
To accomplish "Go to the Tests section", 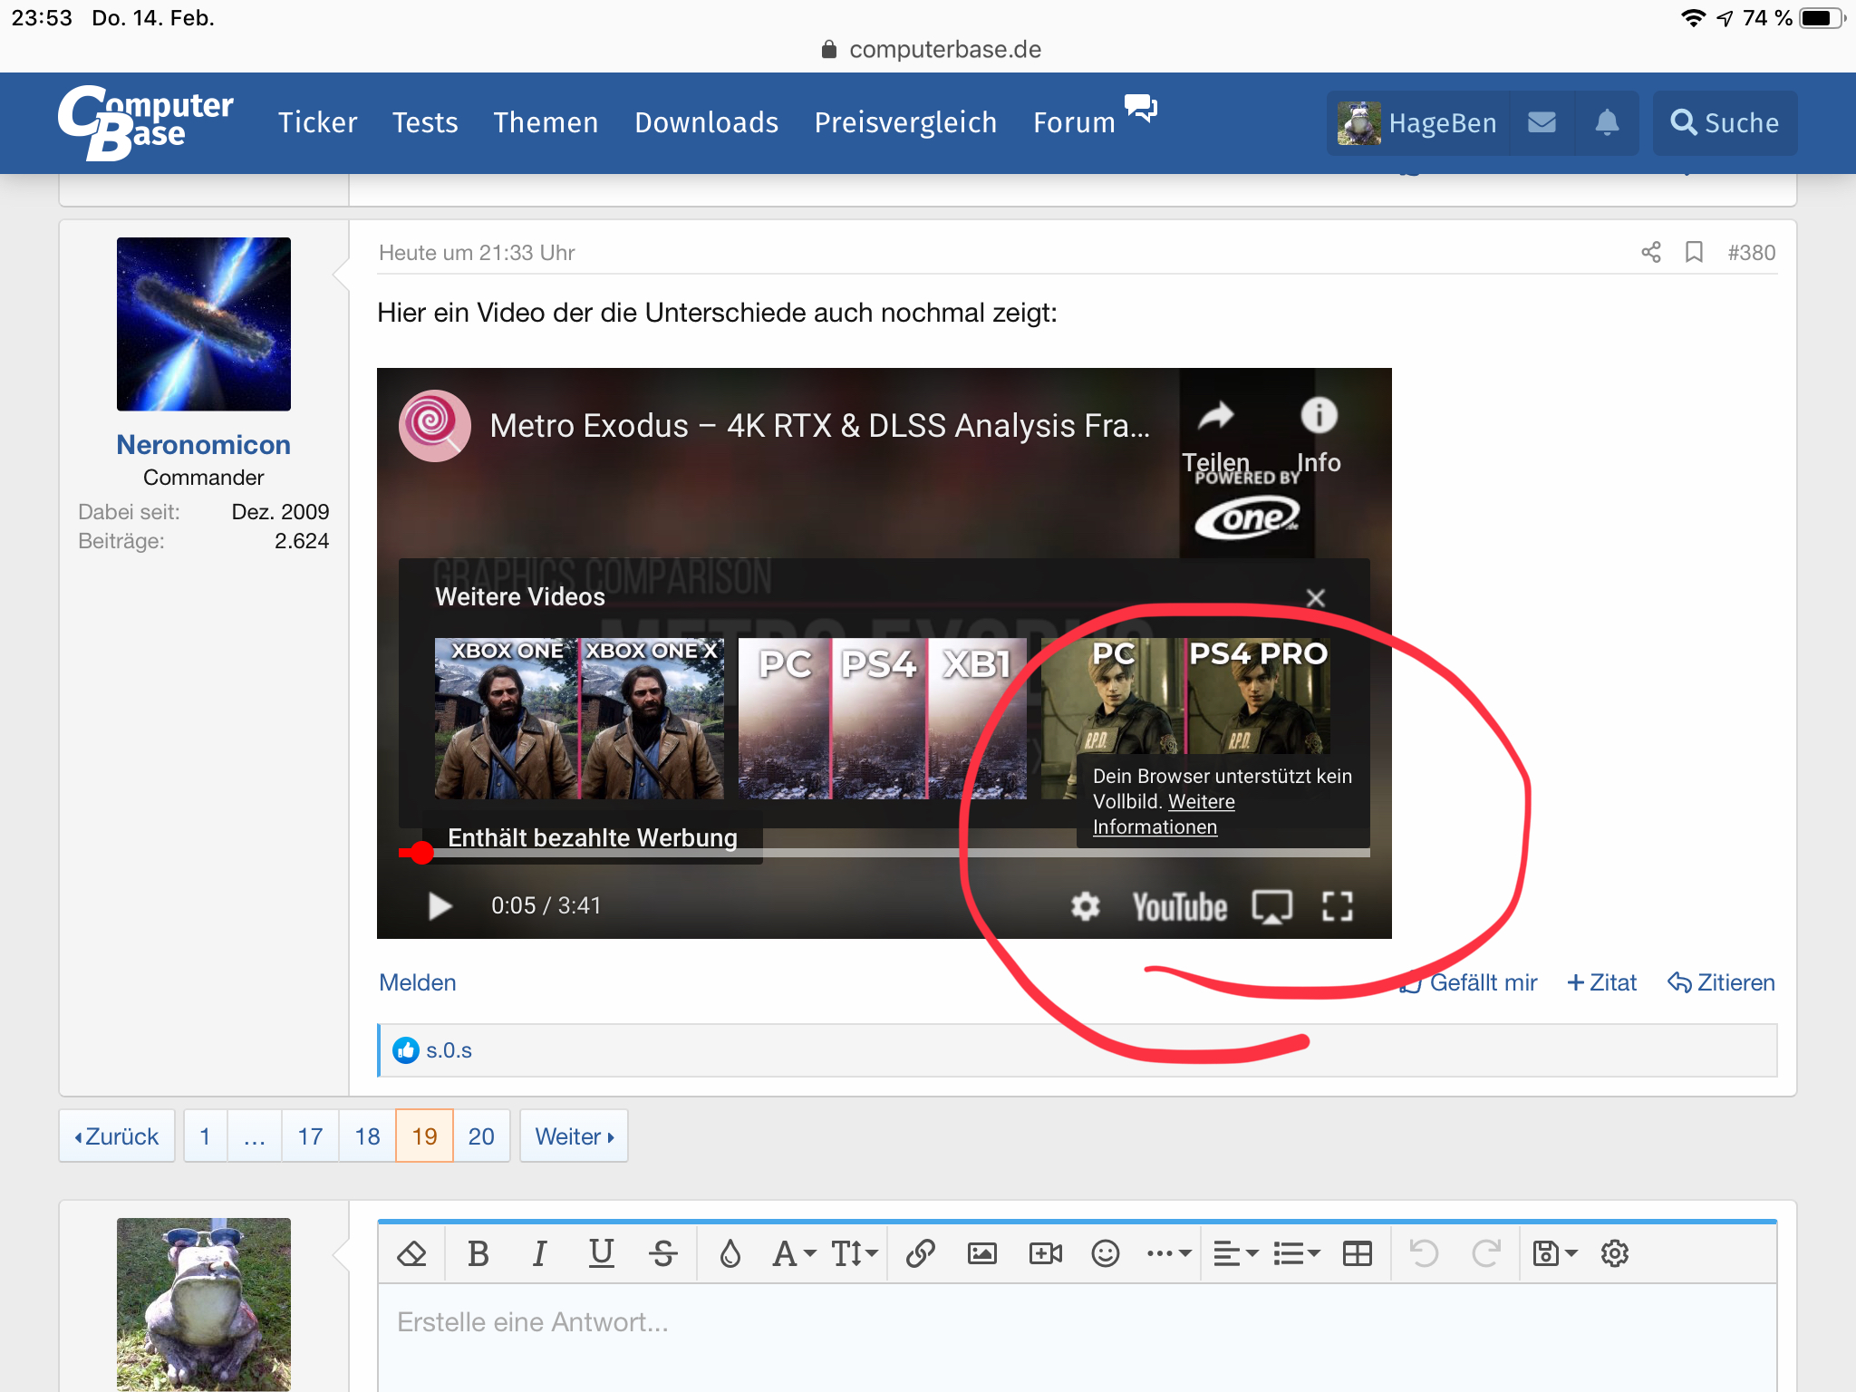I will (425, 122).
